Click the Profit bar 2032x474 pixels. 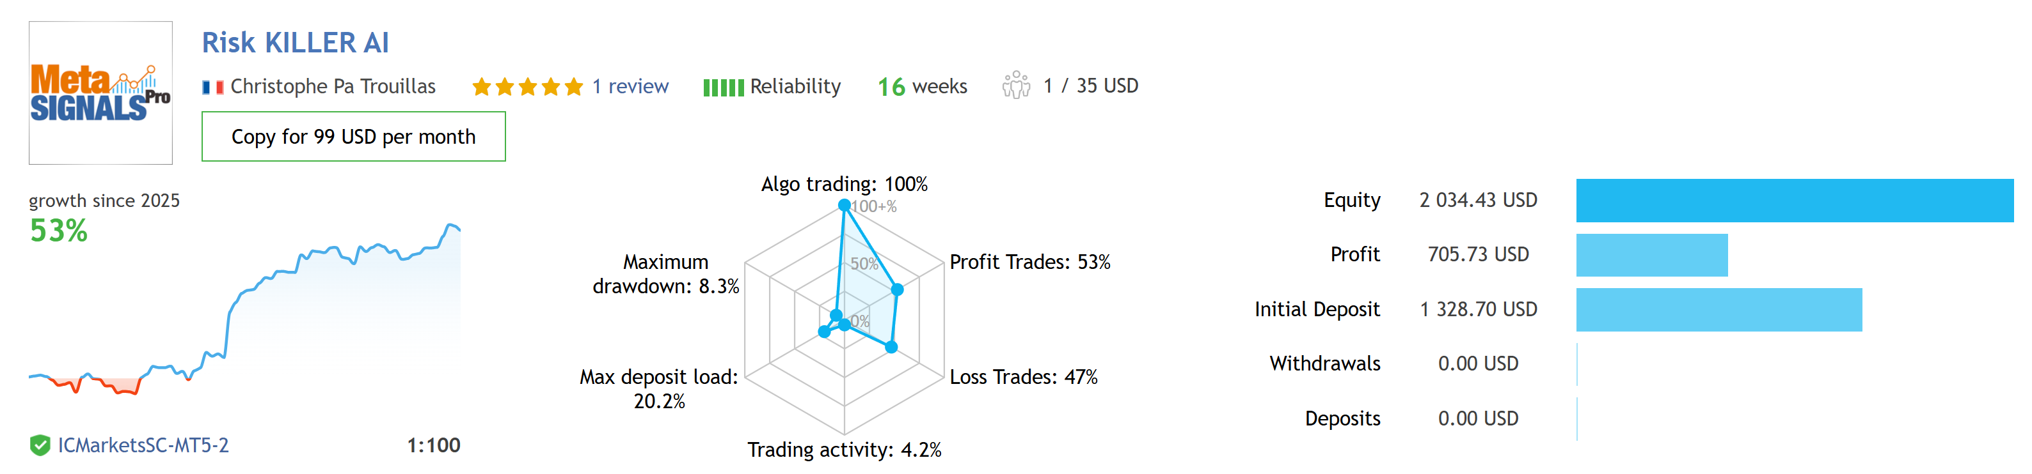tap(1651, 255)
